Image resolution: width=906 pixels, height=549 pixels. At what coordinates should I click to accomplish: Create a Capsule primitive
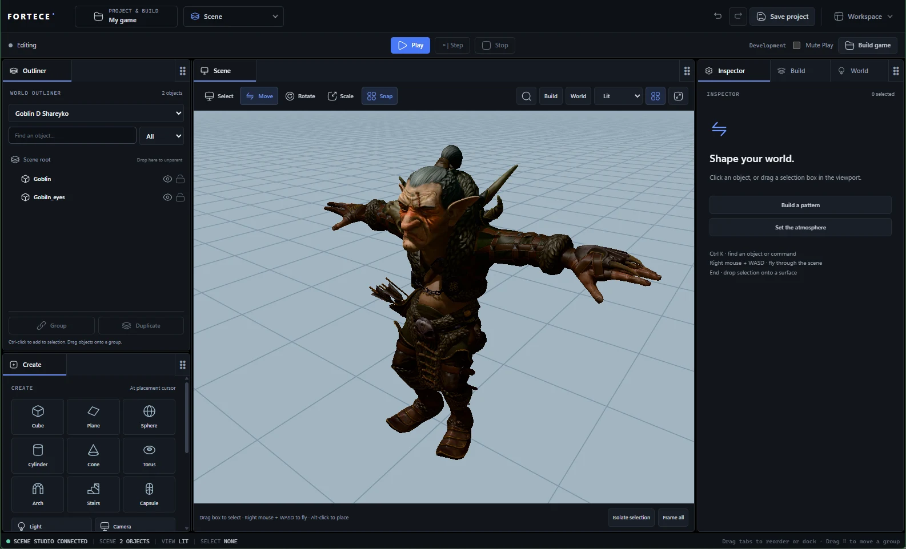pos(149,494)
